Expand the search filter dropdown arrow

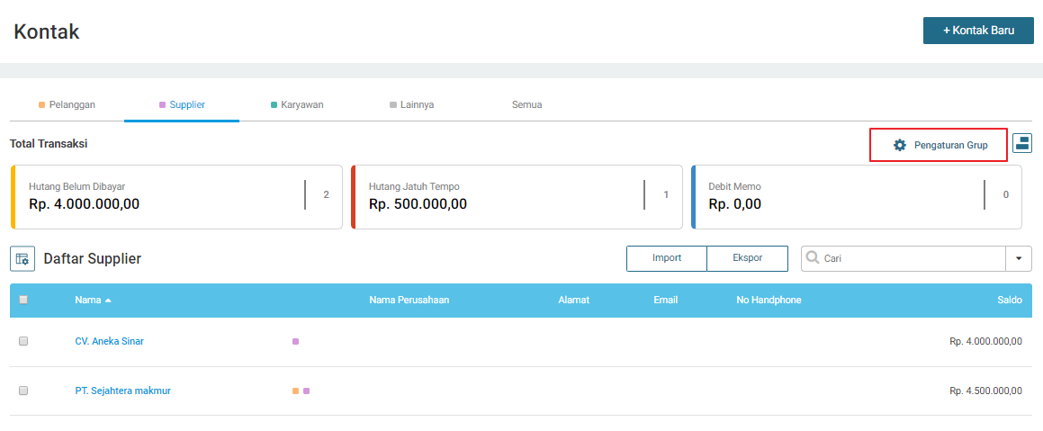[1019, 258]
